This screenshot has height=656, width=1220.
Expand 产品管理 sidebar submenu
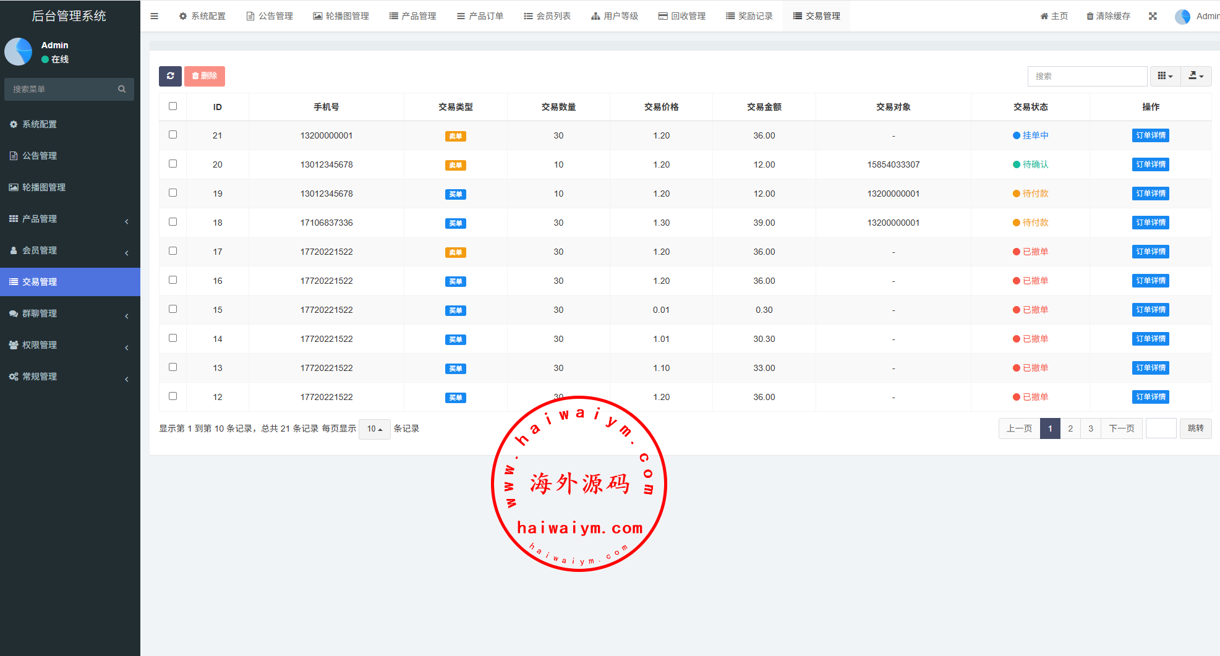click(40, 219)
